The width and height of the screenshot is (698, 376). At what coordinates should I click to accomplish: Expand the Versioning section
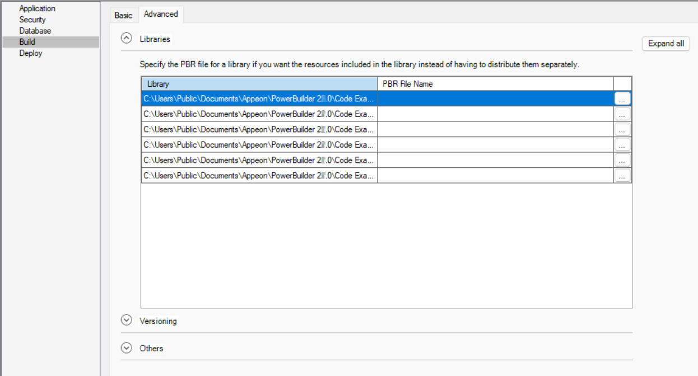127,321
